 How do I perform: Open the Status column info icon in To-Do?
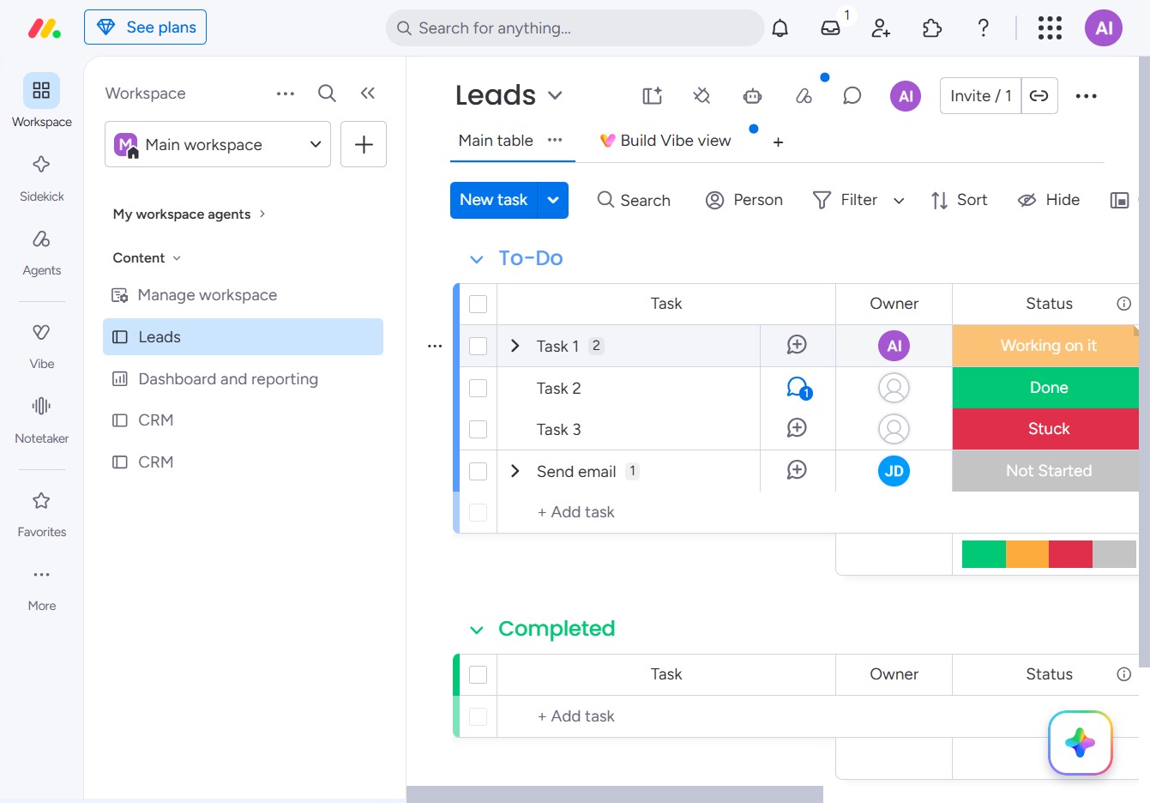tap(1123, 304)
